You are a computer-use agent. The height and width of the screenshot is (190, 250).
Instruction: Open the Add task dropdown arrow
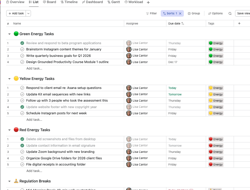click(x=28, y=14)
